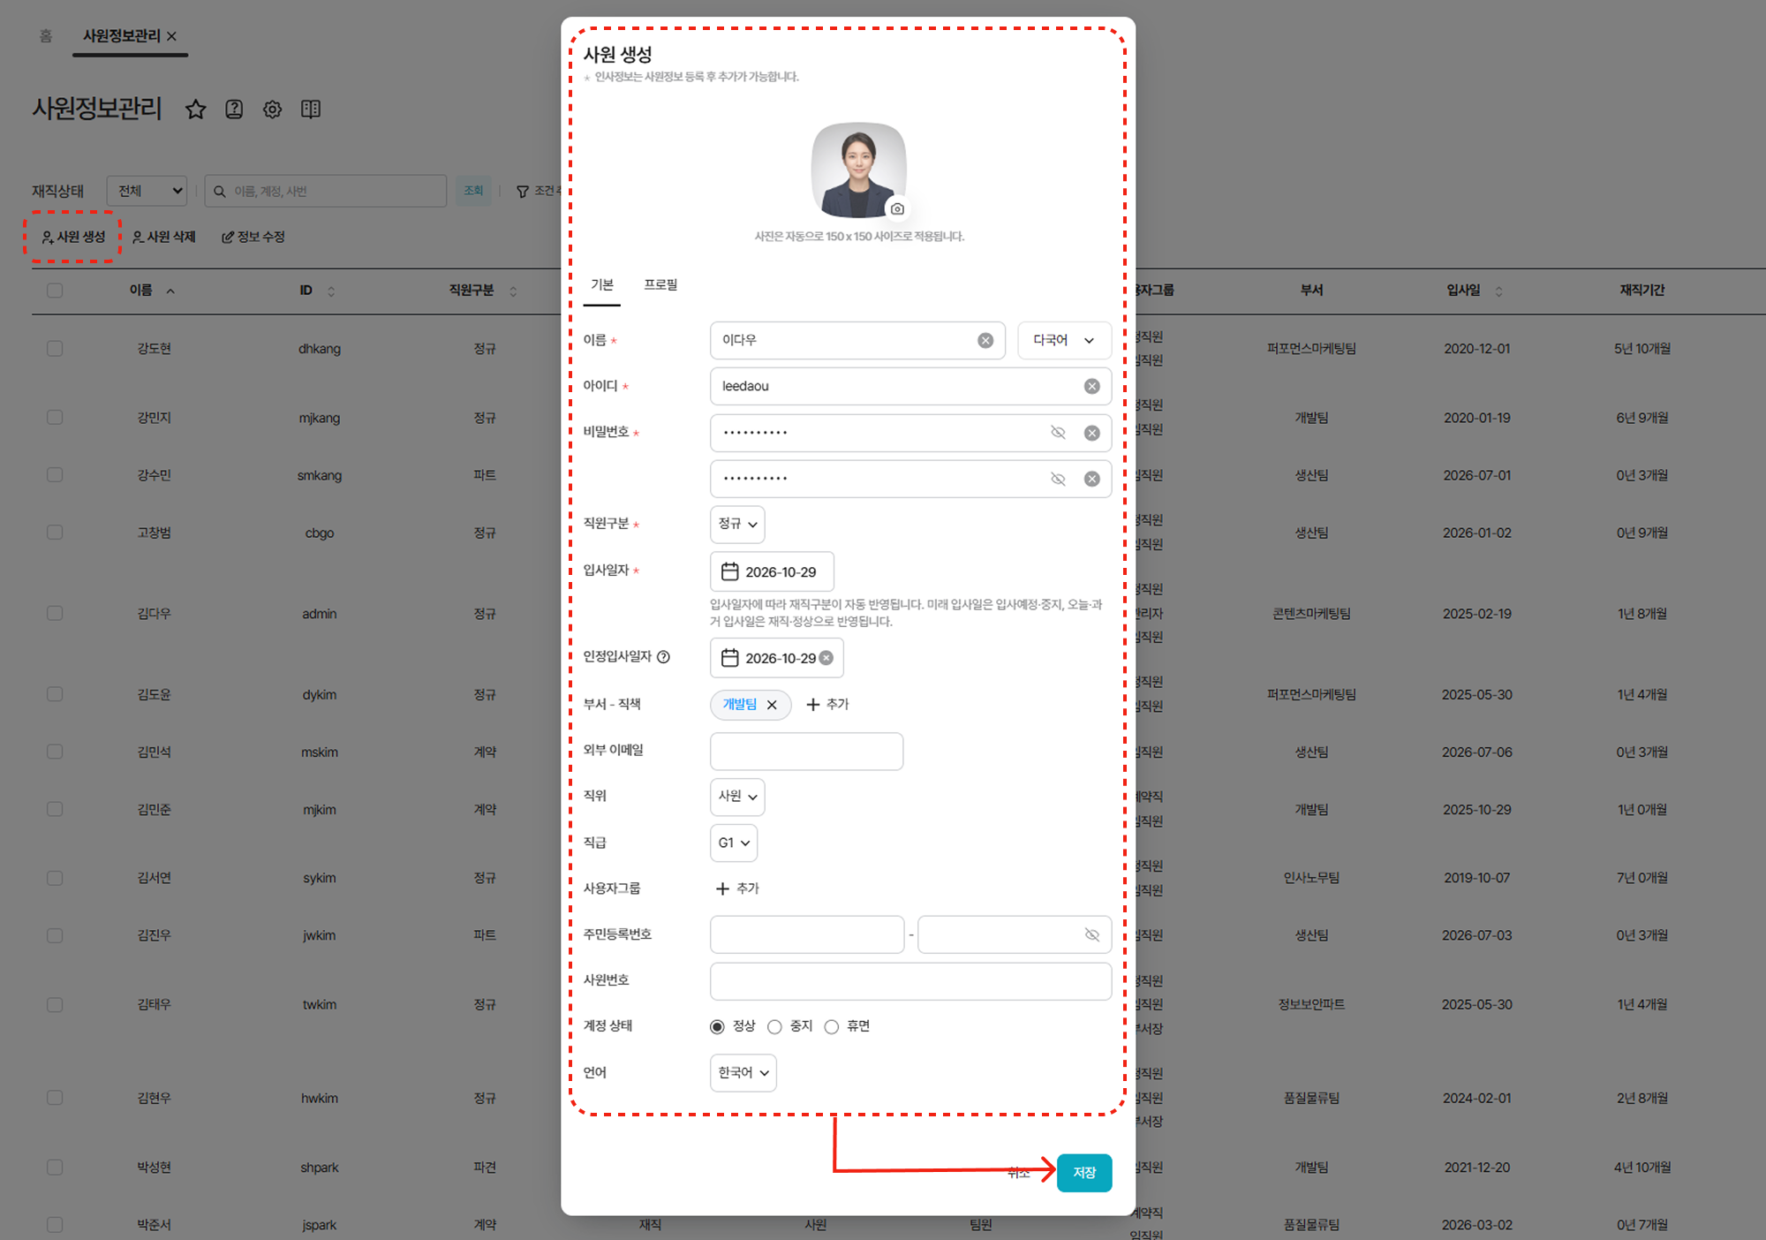The image size is (1766, 1240).
Task: Show the confirmation password text
Action: click(x=1058, y=479)
